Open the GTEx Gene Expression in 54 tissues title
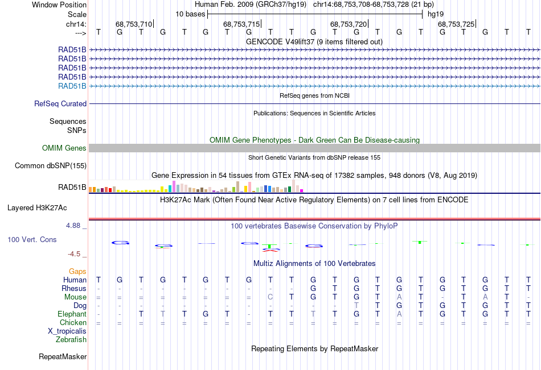The height and width of the screenshot is (370, 541). 314,176
